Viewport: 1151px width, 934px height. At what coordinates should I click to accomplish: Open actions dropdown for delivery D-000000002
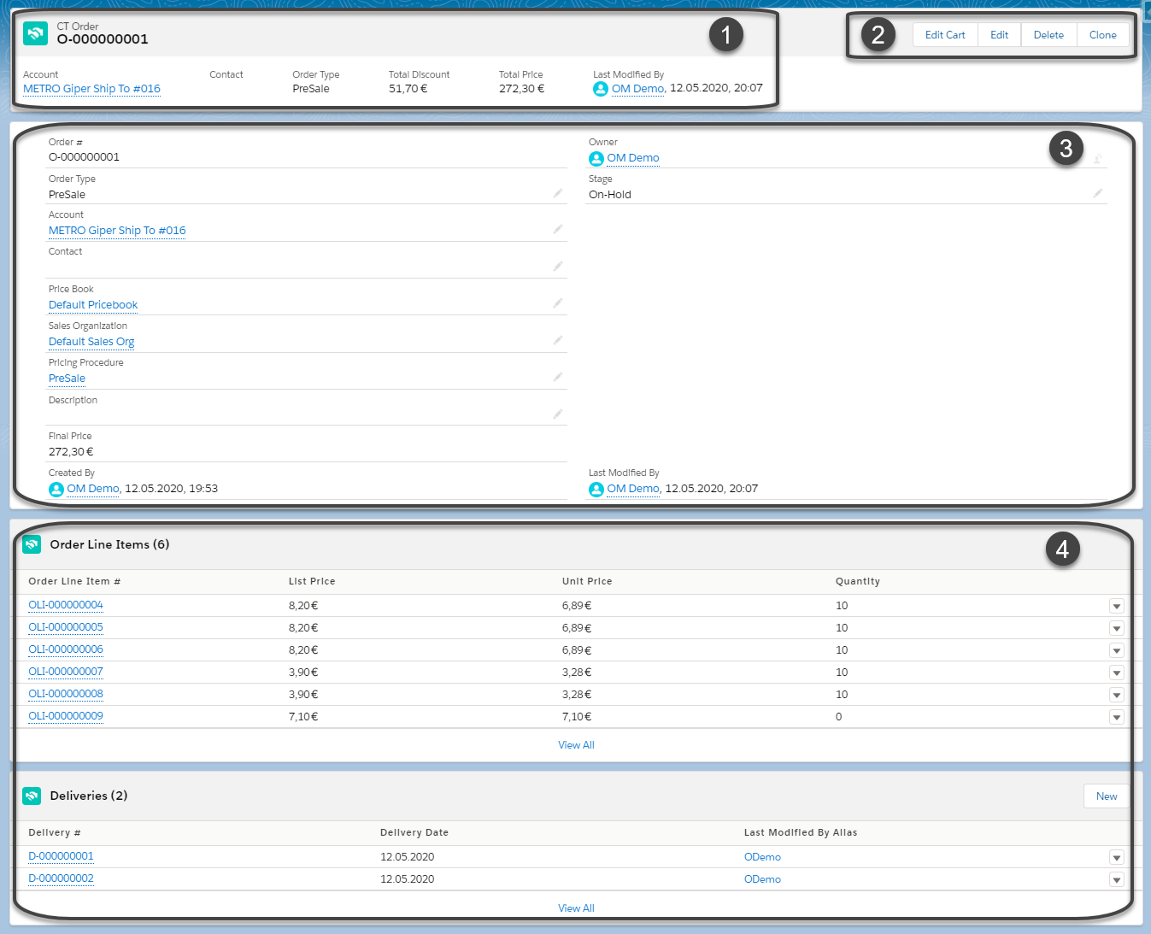(x=1116, y=879)
